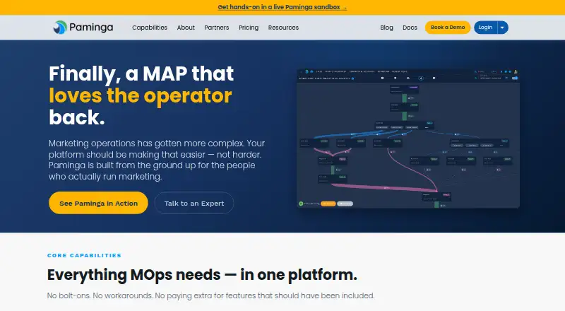Open the About menu

pos(186,28)
